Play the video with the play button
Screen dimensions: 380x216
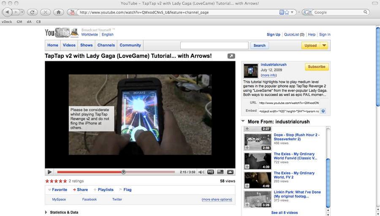pyautogui.click(x=49, y=172)
